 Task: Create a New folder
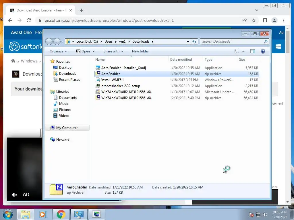click(x=140, y=51)
